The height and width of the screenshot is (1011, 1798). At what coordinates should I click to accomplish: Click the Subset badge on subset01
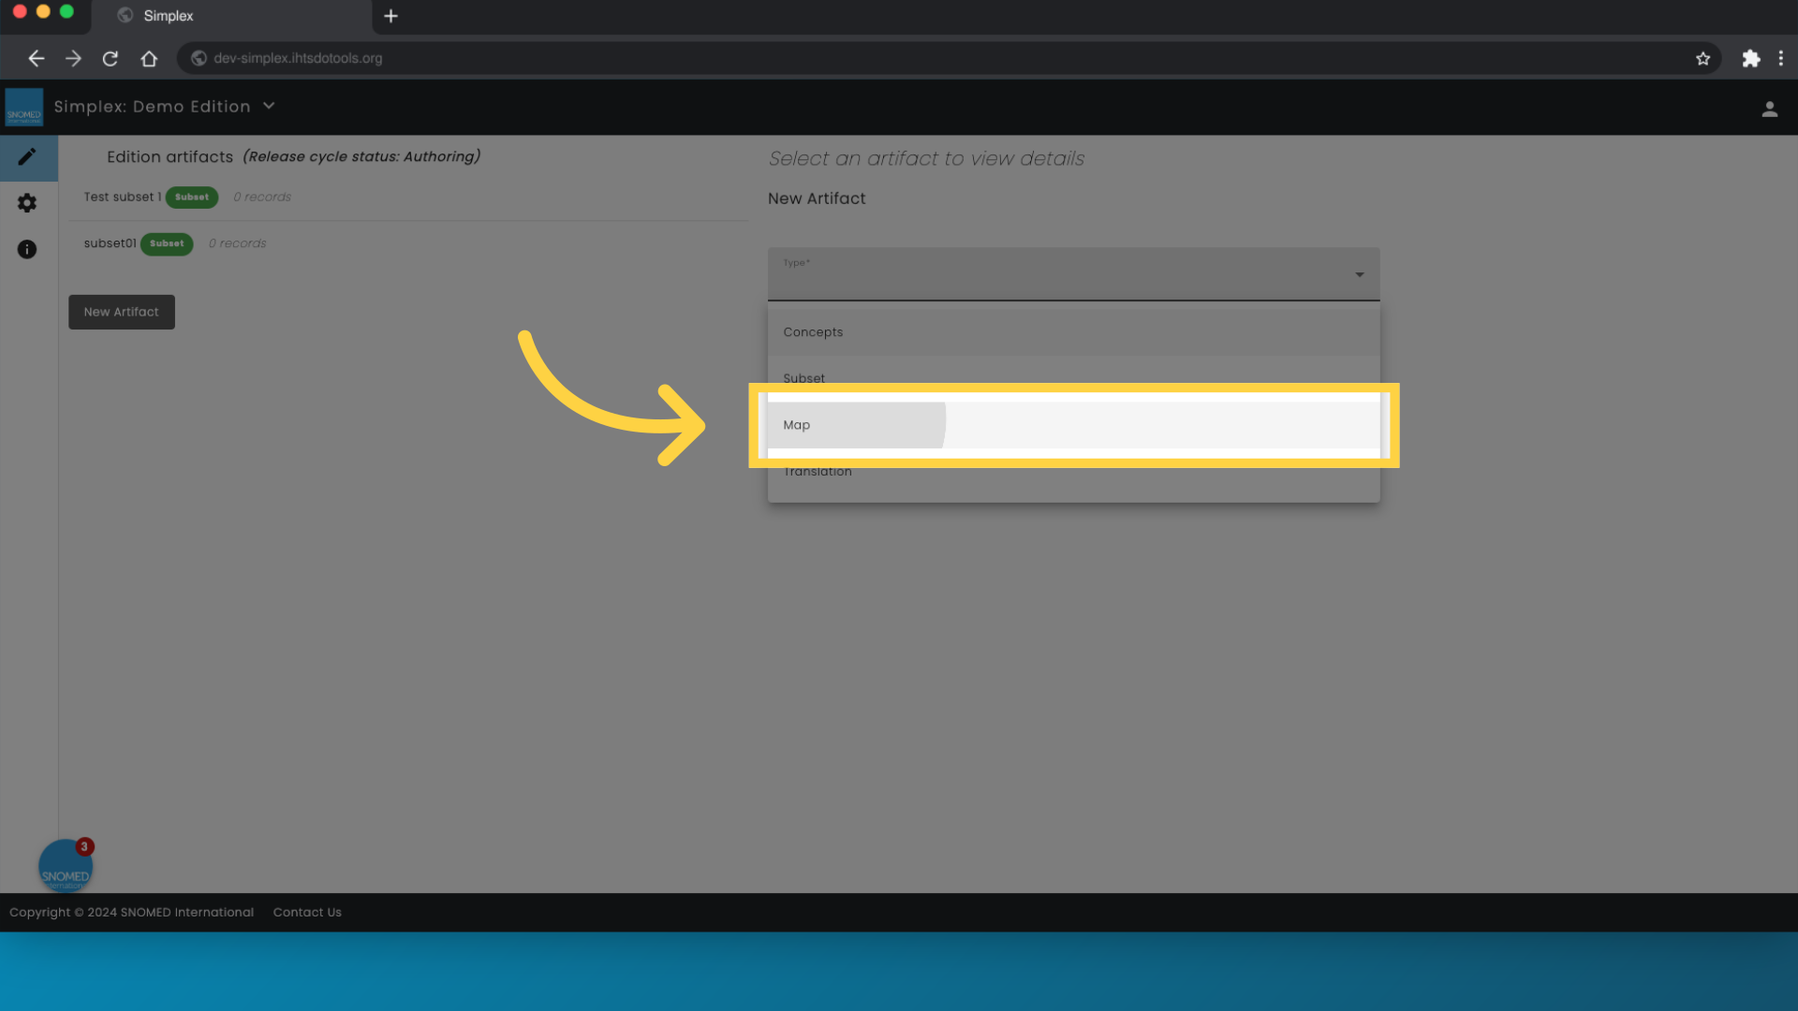click(167, 243)
